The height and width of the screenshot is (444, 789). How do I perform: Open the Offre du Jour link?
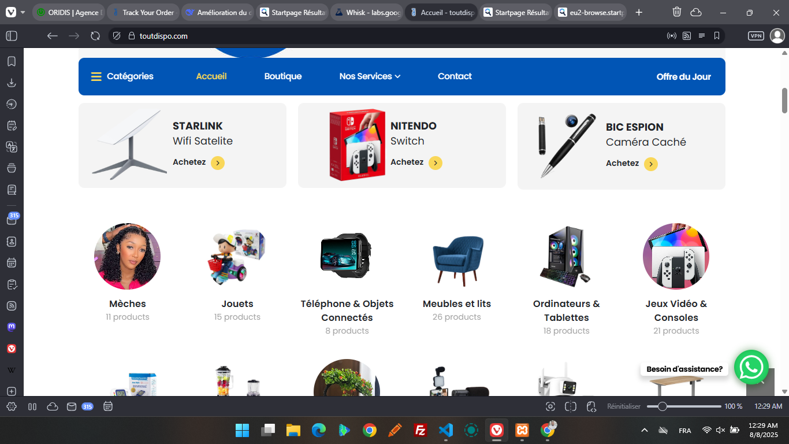[x=684, y=76]
